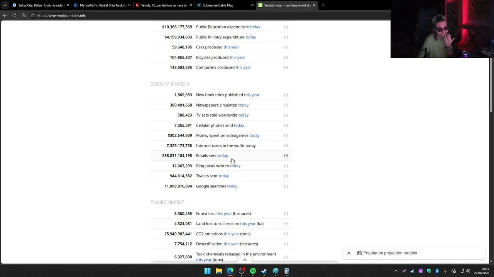494x277 pixels.
Task: Click 'today' link next to Tweets sent
Action: click(x=223, y=176)
